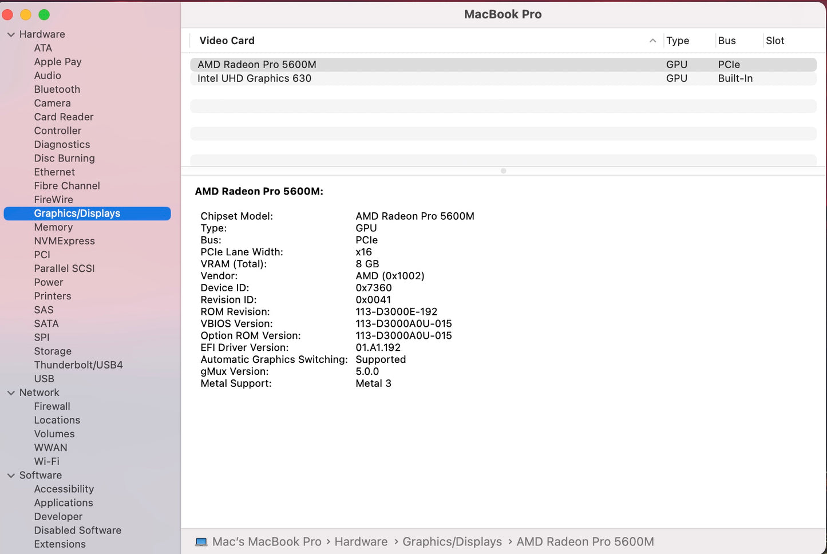This screenshot has width=827, height=554.
Task: Click the MacBook Pro laptop icon in path bar
Action: click(201, 542)
